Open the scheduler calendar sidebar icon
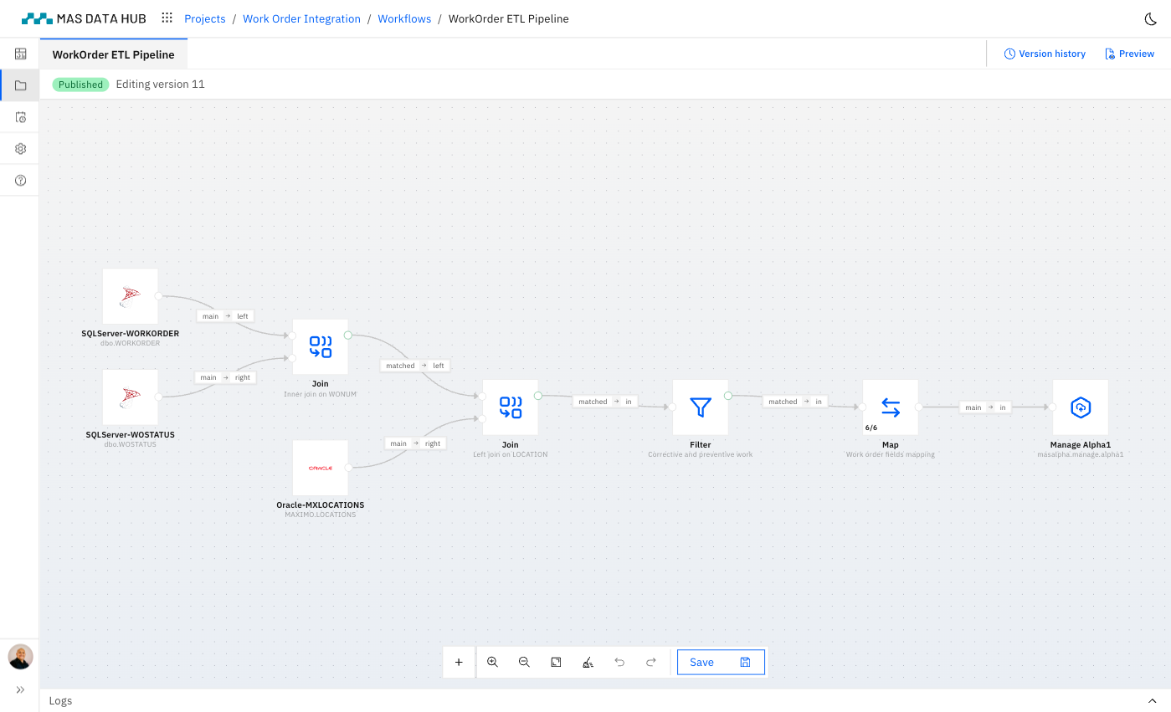The width and height of the screenshot is (1171, 712). [20, 117]
